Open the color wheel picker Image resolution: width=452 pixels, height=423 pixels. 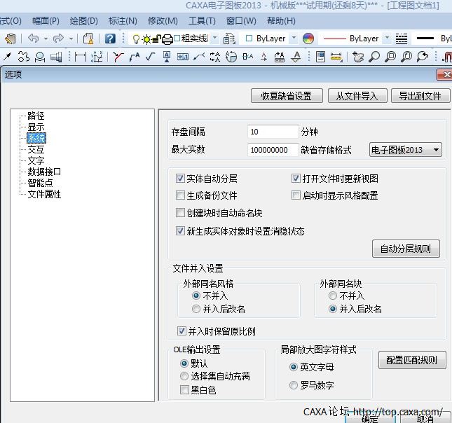tap(309, 39)
